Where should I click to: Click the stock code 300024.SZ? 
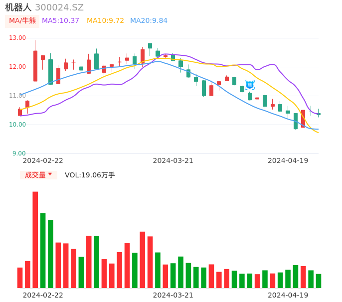[59, 7]
